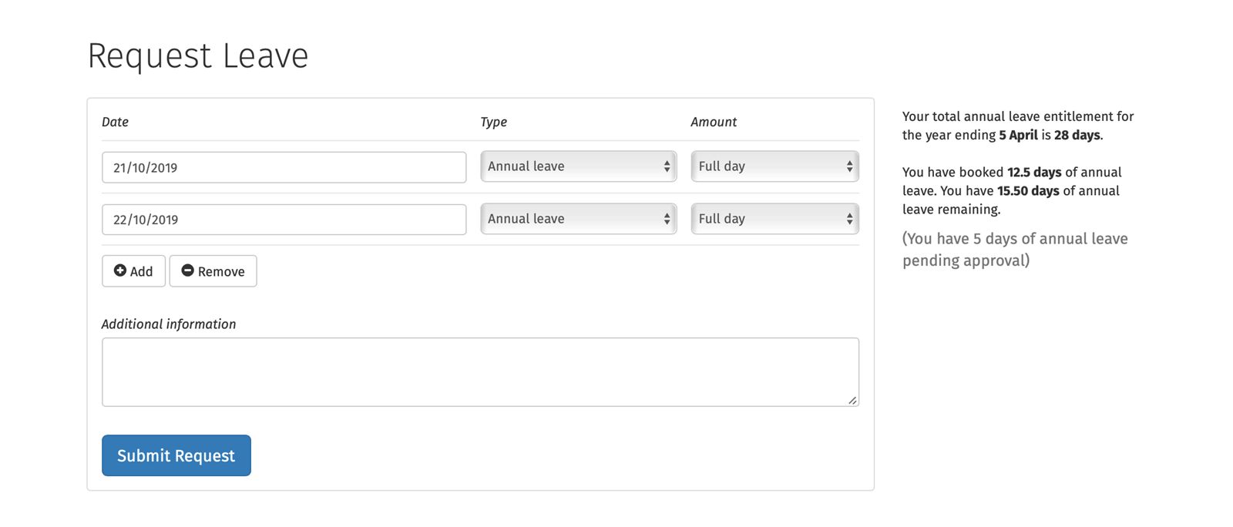Click the Request Leave page heading
The height and width of the screenshot is (527, 1233).
click(x=198, y=56)
